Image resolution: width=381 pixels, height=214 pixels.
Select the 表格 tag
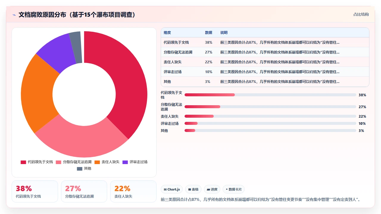[193, 189]
